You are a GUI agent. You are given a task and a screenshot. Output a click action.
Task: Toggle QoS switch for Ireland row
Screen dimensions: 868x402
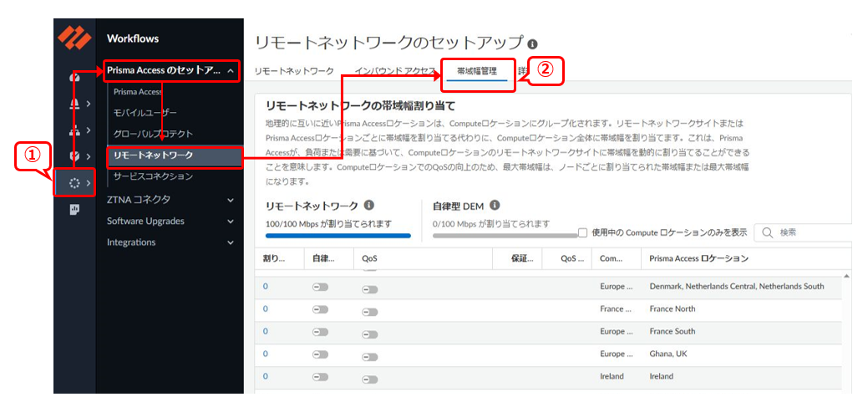369,377
